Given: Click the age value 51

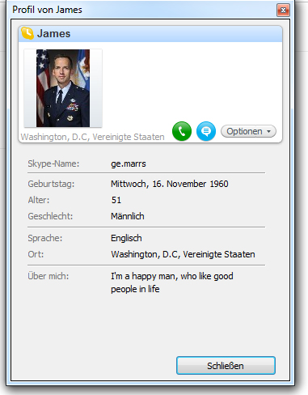Looking at the screenshot, I should tap(116, 200).
